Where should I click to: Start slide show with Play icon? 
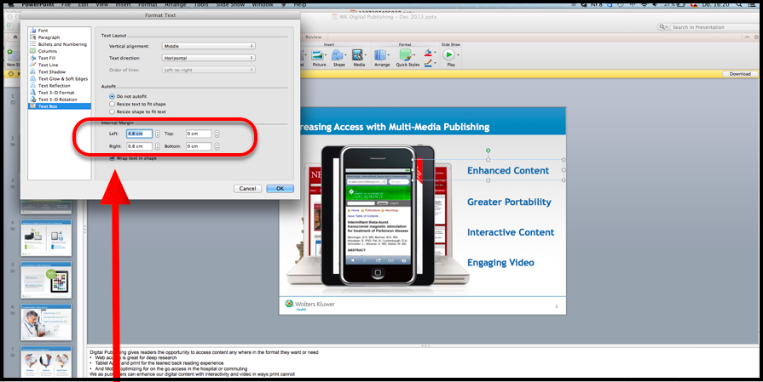point(450,54)
